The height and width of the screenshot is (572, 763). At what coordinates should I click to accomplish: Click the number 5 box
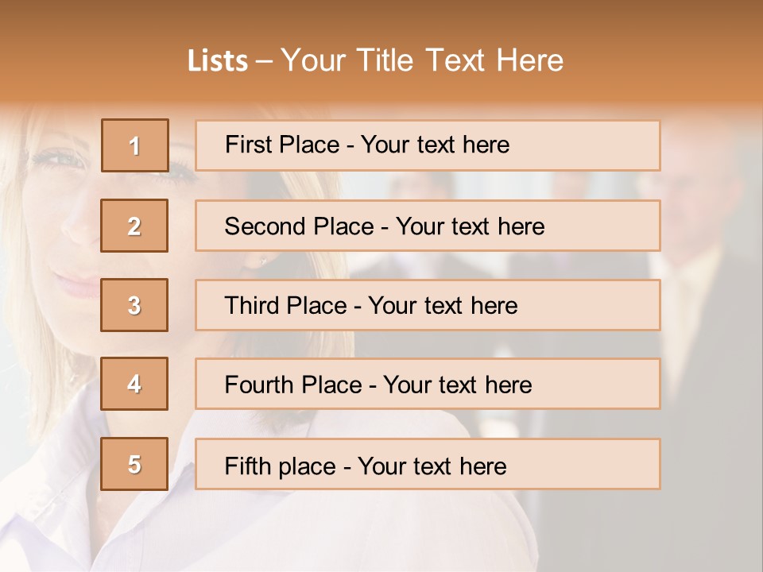point(134,464)
